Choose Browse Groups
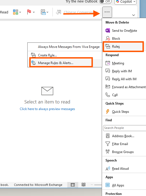The width and height of the screenshot is (146, 196). coord(124,152)
